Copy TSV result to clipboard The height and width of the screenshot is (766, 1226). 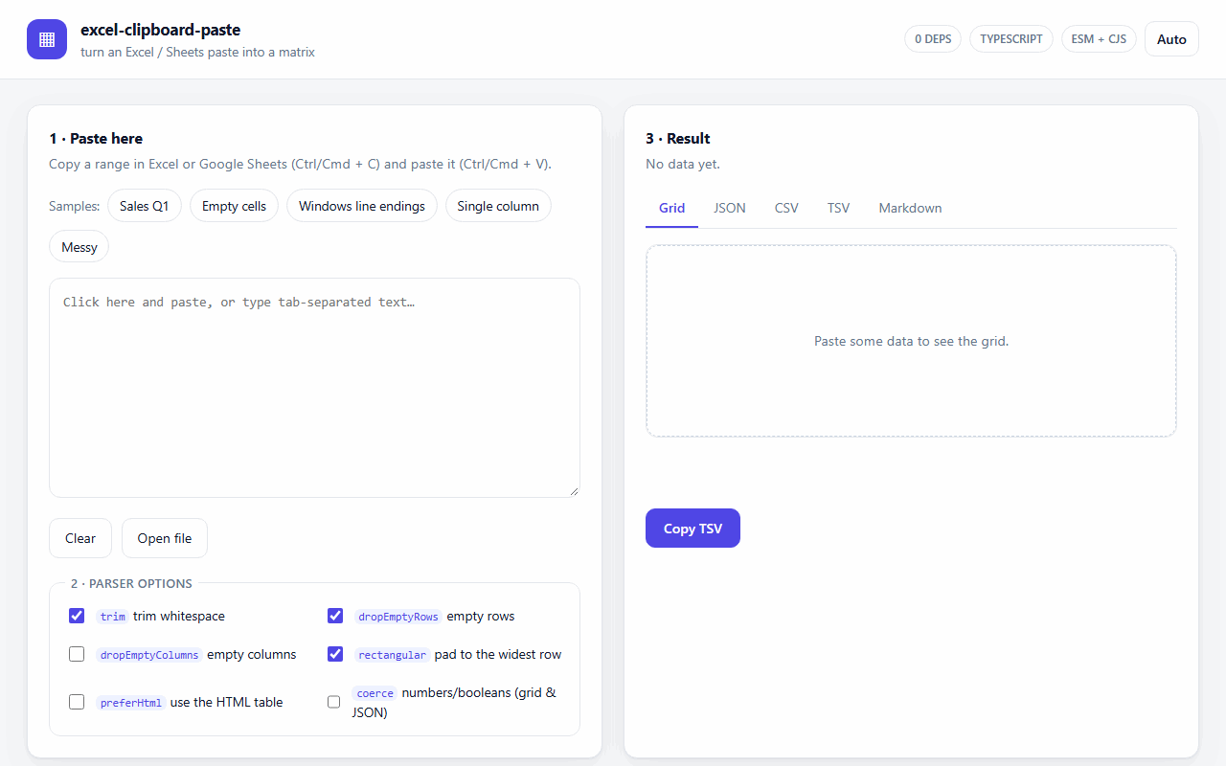pos(692,529)
